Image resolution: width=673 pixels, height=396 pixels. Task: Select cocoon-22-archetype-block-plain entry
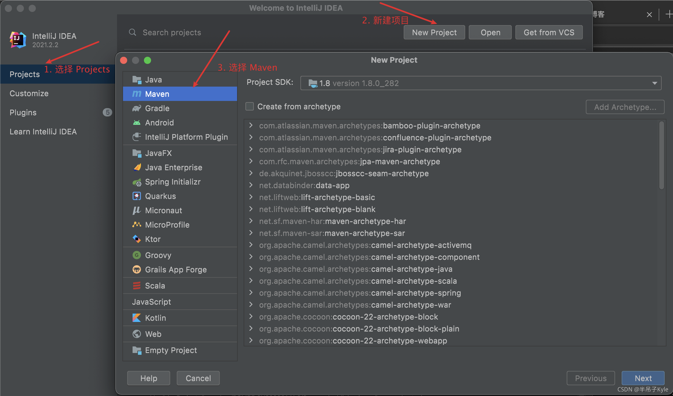coord(359,329)
